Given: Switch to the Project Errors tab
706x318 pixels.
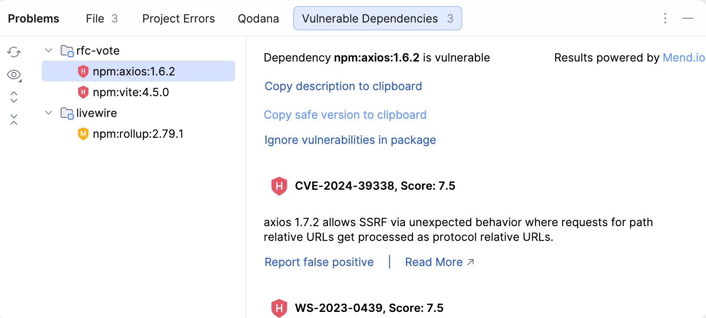Looking at the screenshot, I should pyautogui.click(x=178, y=18).
